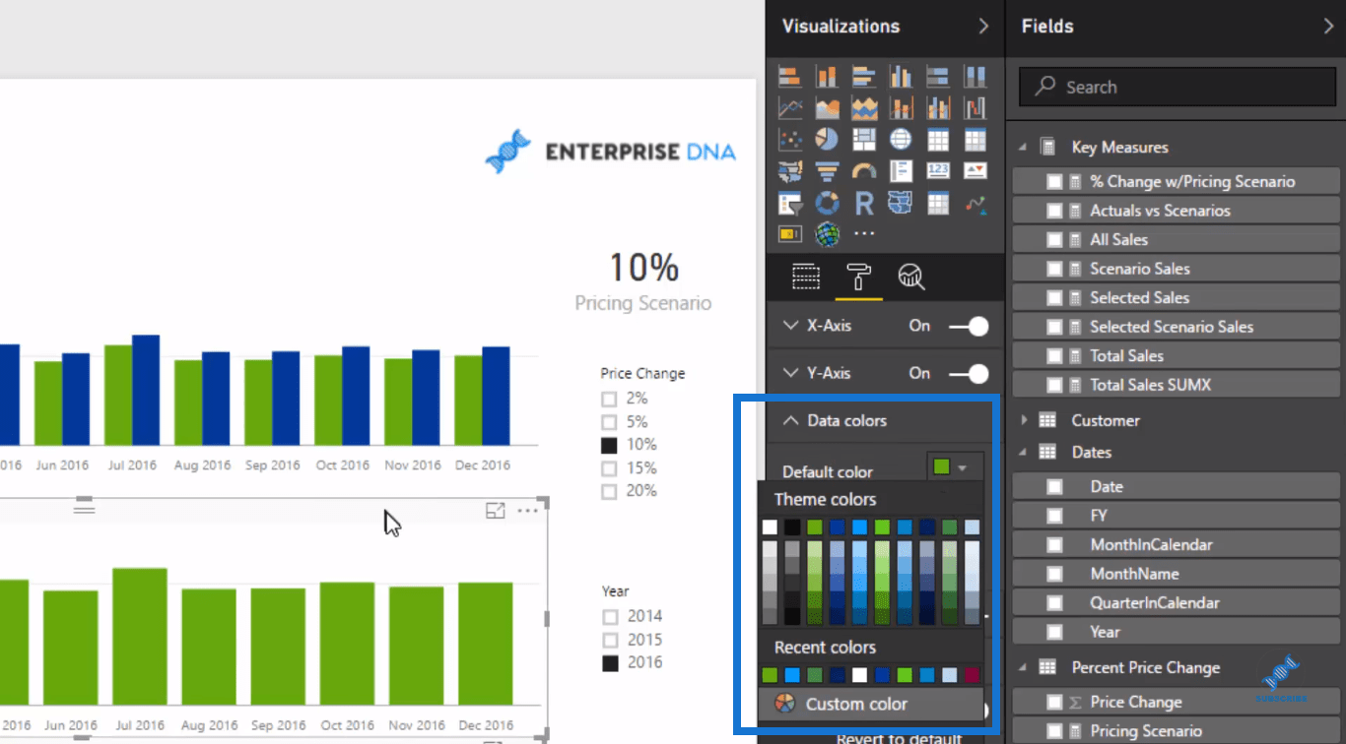Select the treemap visual
The width and height of the screenshot is (1346, 744).
tap(864, 140)
